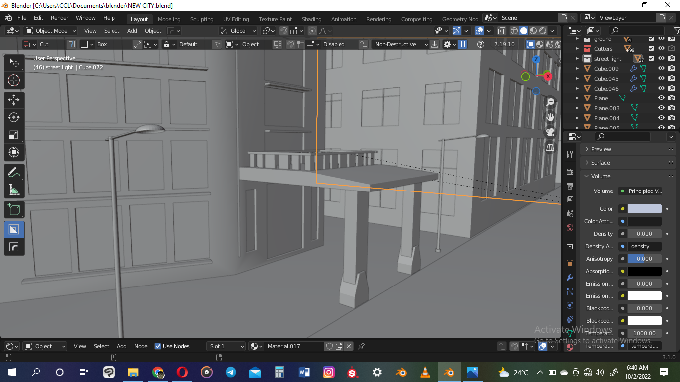Screen dimensions: 680x382
Task: Switch to the UV Editing workspace tab
Action: 236,19
